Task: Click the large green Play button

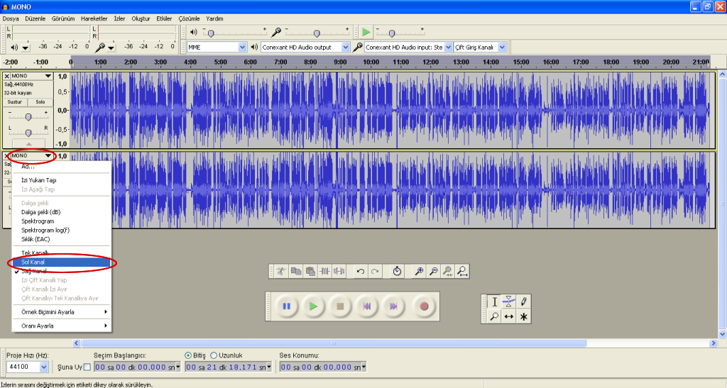Action: tap(313, 306)
